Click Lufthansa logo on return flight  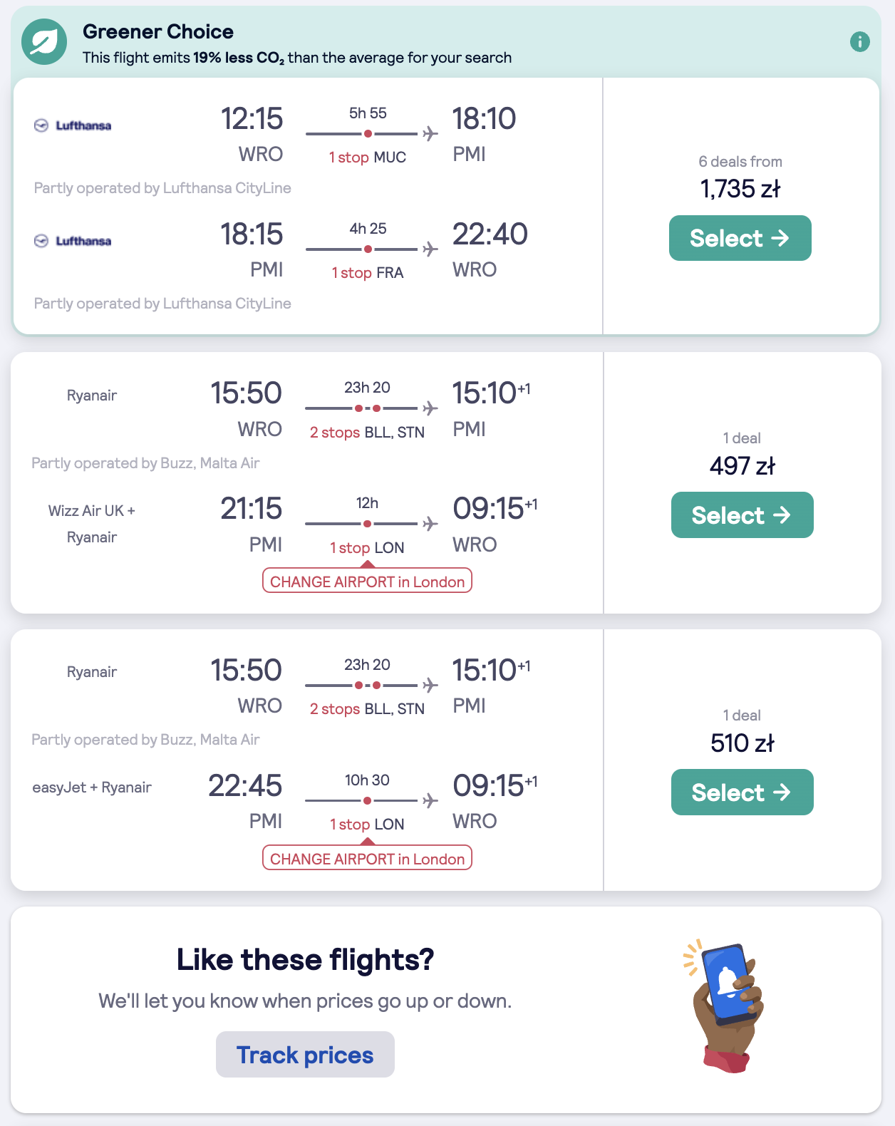(73, 242)
